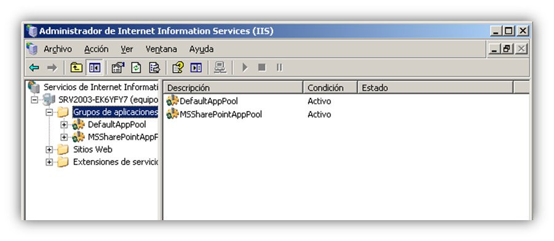
Task: Maximize the IIS Manager window
Action: point(508,31)
